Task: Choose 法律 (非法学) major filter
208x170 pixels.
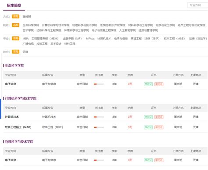Action: 198,39
